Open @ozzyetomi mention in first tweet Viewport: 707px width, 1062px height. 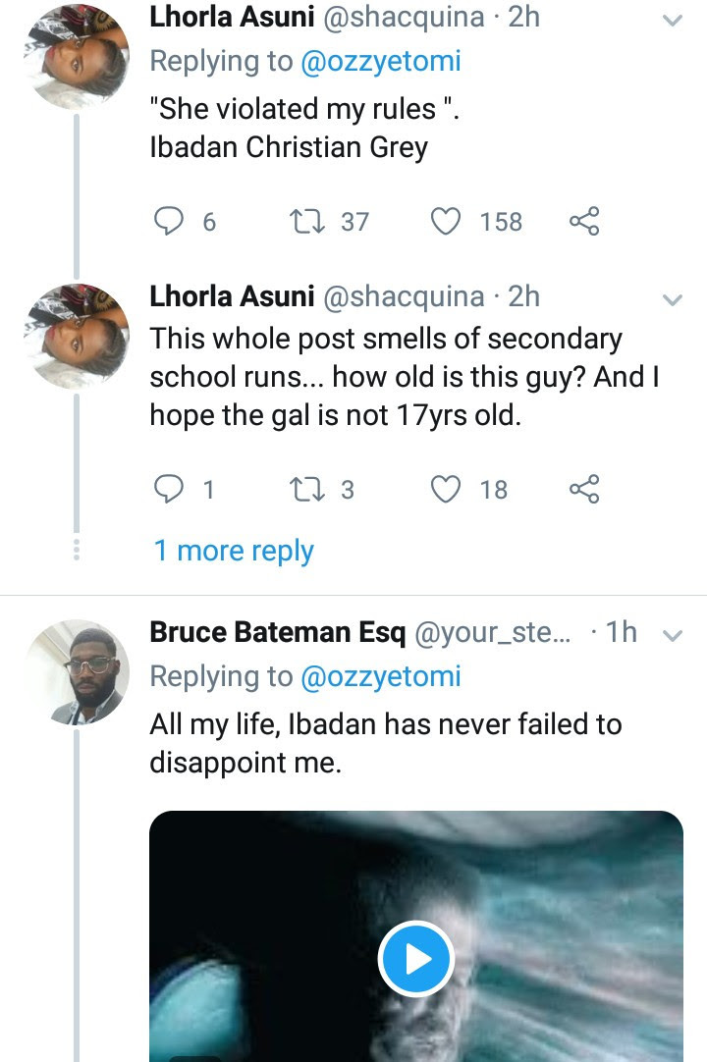[379, 61]
